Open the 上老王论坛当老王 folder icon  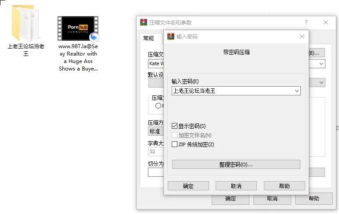tap(25, 23)
